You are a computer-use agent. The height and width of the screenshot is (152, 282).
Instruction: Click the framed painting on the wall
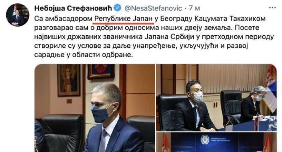(69, 80)
